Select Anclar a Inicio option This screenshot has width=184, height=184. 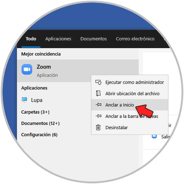point(130,105)
